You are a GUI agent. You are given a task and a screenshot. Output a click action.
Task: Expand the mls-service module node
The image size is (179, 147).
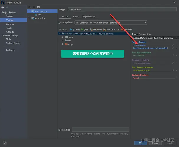(29, 18)
